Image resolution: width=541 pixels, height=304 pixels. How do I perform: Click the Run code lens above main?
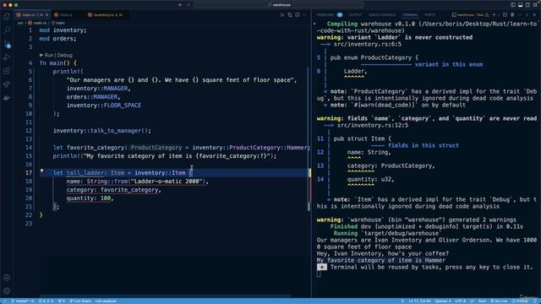point(49,55)
